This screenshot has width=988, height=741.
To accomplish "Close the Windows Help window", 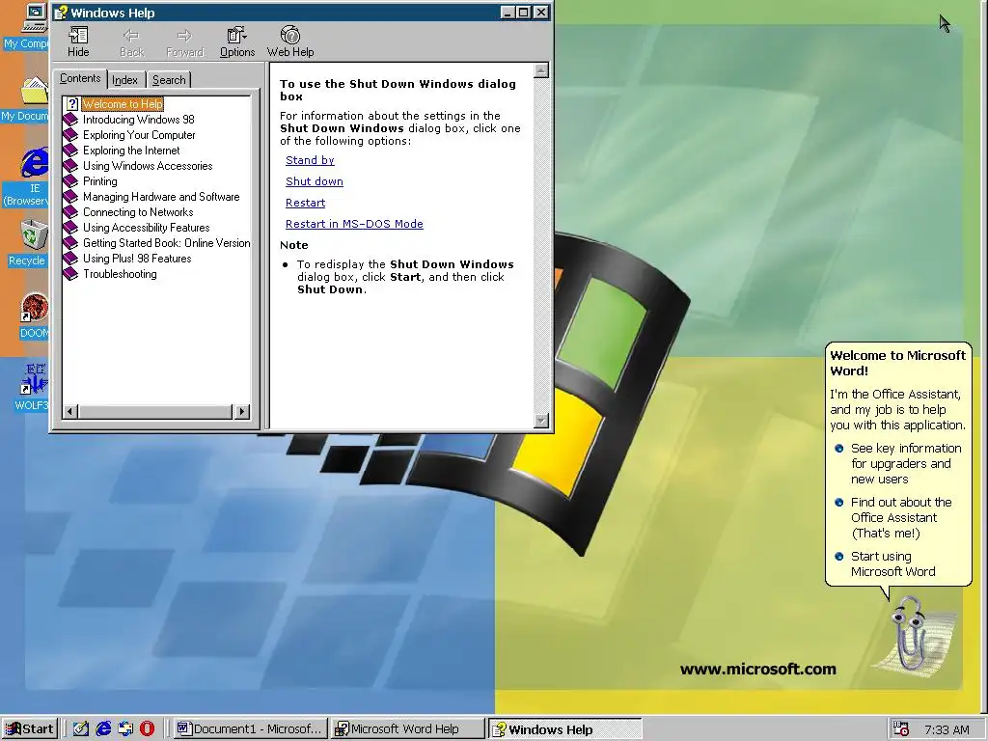I will click(x=541, y=13).
